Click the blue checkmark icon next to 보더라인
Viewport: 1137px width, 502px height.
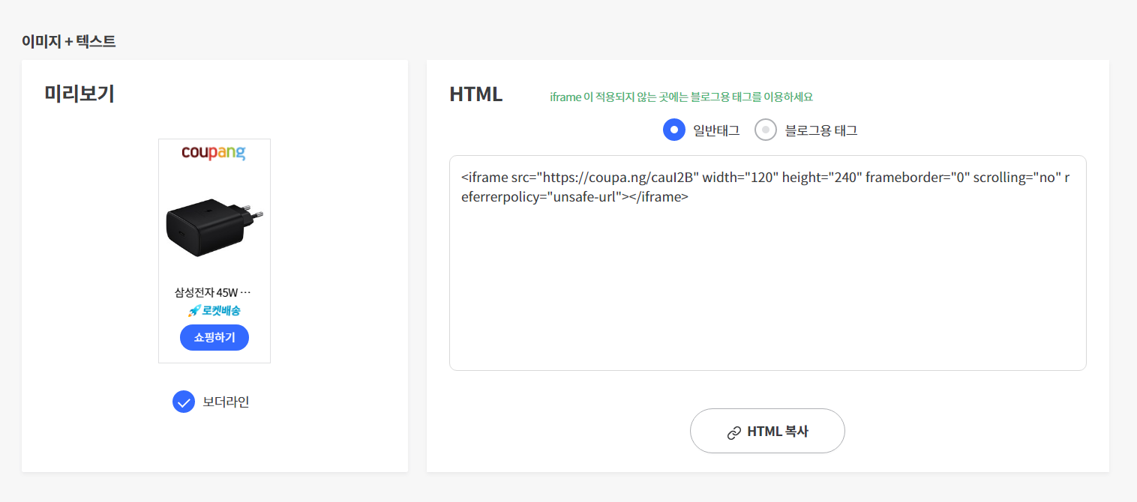[184, 402]
